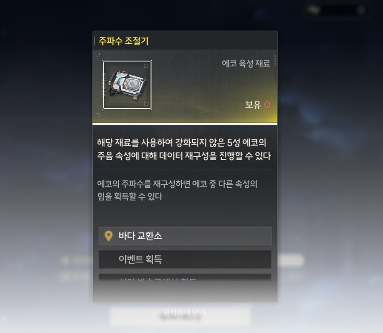Click the lower blurred icon left of popup
Screen dimensions: 383x333
[x=65, y=277]
